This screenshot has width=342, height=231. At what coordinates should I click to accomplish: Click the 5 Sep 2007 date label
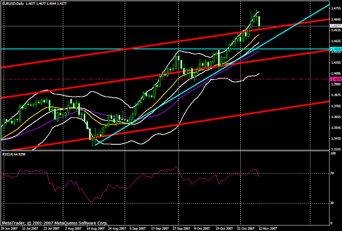[137, 229]
